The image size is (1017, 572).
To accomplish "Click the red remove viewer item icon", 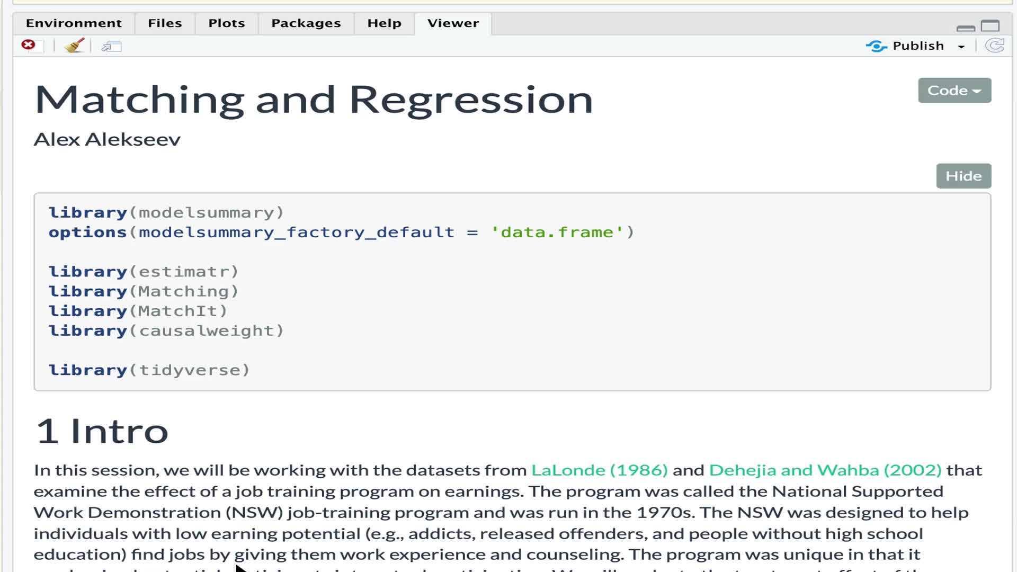I will coord(29,46).
